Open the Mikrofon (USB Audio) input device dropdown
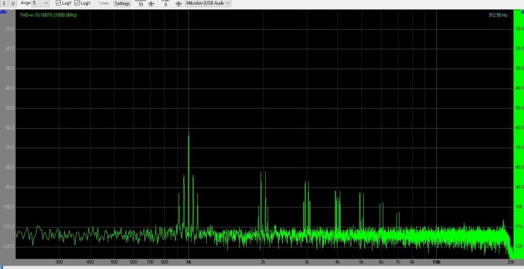 [x=208, y=3]
